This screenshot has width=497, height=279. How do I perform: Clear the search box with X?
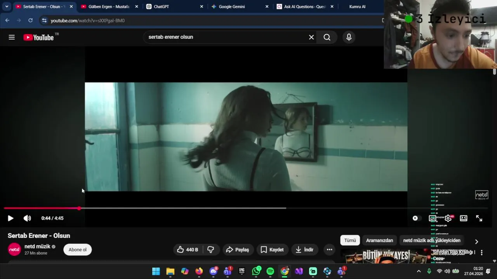[x=311, y=37]
